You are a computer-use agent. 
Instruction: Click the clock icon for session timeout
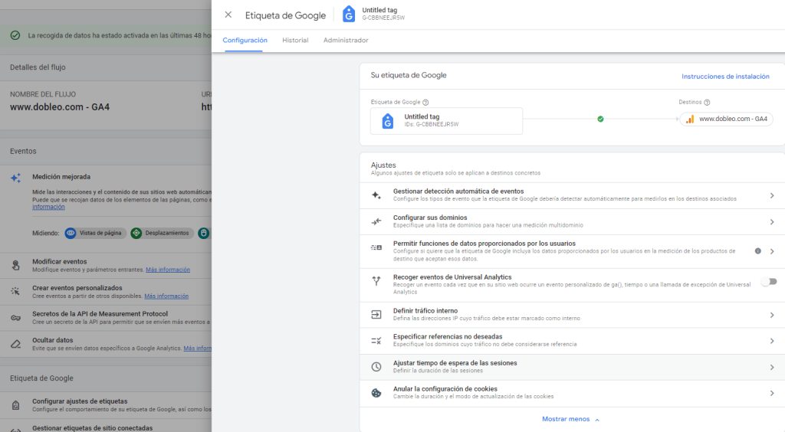(376, 367)
